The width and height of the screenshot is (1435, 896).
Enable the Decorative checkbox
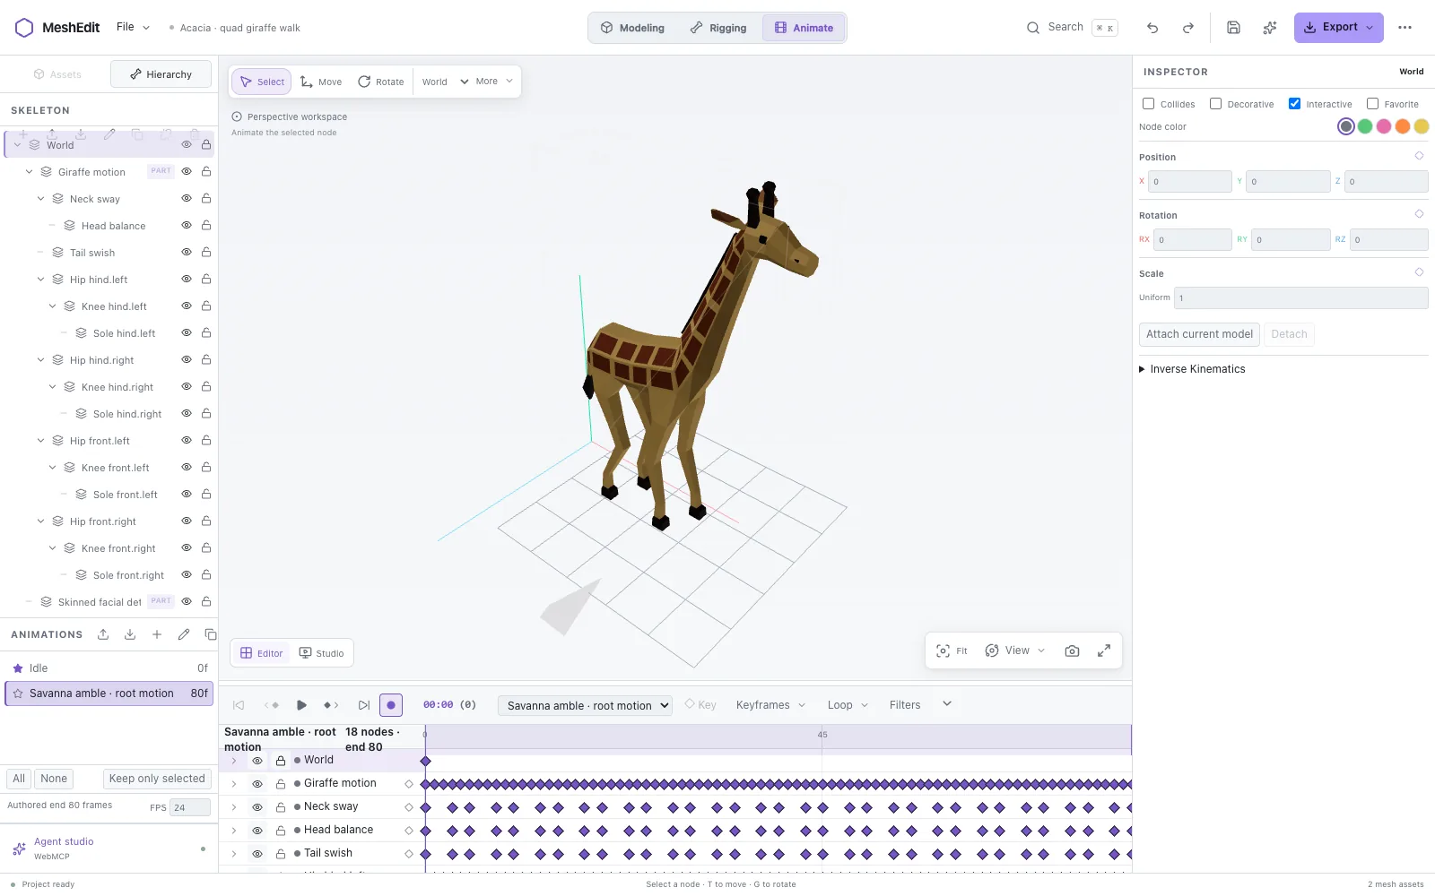1215,104
